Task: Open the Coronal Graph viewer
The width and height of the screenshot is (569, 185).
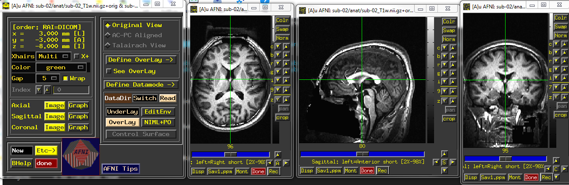Action: [78, 127]
